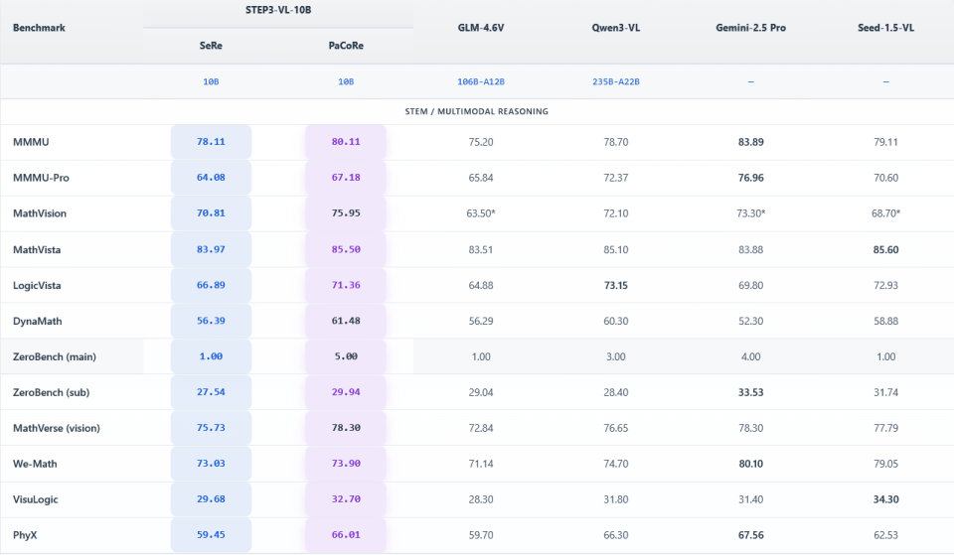
Task: Click PaCoRe MathVista score 85.50
Action: click(346, 249)
